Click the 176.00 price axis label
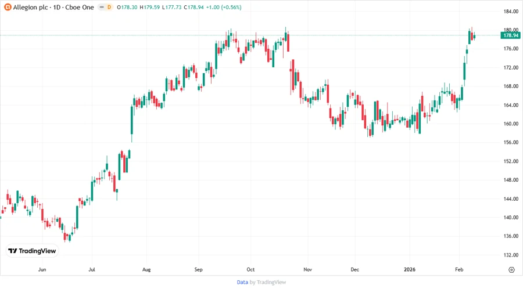This screenshot has height=289, width=523. (511, 49)
